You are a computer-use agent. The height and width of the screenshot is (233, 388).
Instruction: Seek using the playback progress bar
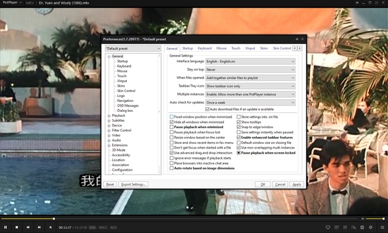pos(179,218)
